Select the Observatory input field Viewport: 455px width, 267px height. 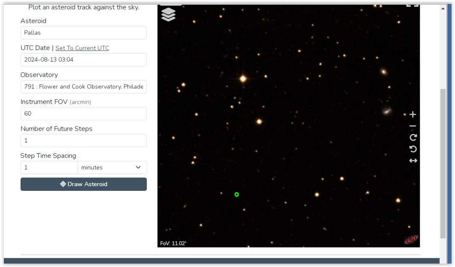point(83,86)
